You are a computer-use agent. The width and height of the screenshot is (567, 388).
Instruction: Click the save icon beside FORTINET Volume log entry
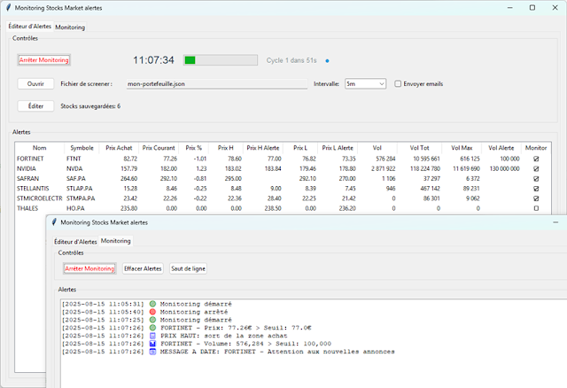tap(152, 344)
